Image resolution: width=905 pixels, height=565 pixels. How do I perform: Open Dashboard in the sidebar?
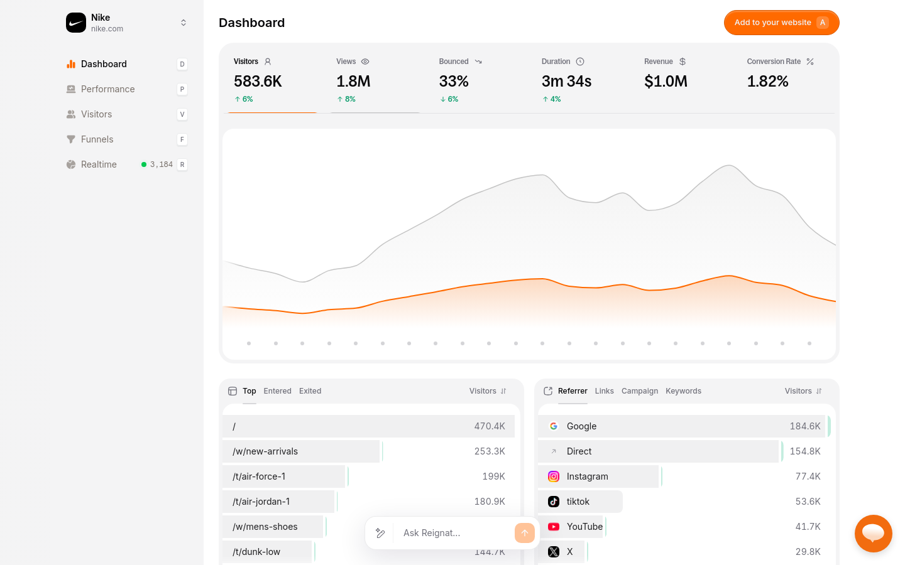127,64
